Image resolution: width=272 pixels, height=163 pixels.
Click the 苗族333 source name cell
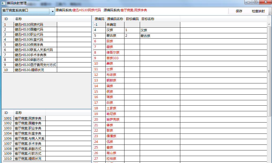tap(115, 58)
